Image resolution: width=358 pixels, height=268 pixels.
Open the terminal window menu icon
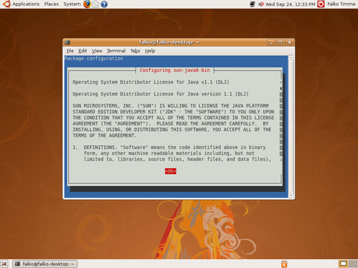coord(67,42)
